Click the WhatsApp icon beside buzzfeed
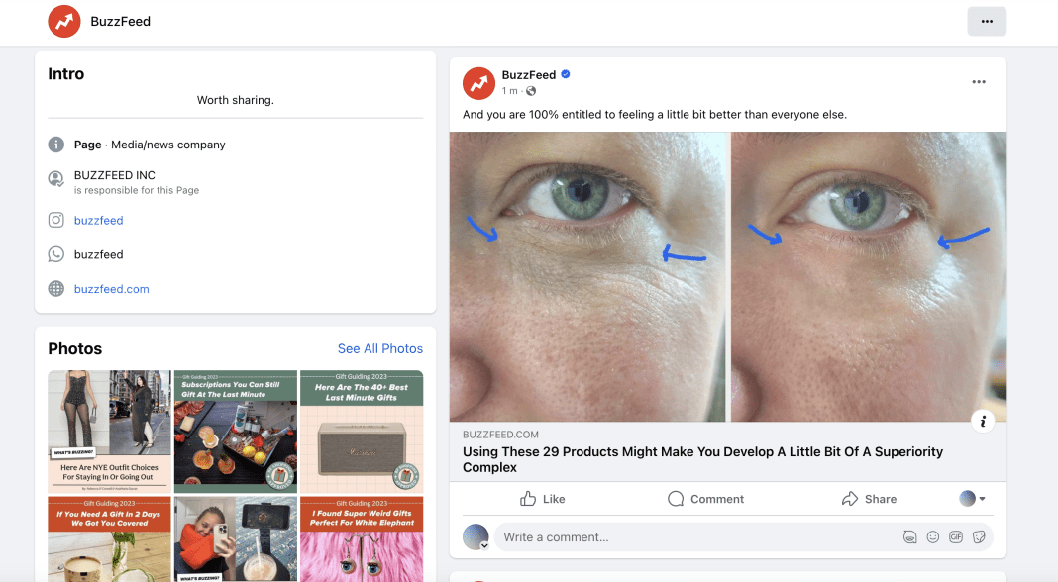Viewport: 1058px width, 582px height. (54, 254)
